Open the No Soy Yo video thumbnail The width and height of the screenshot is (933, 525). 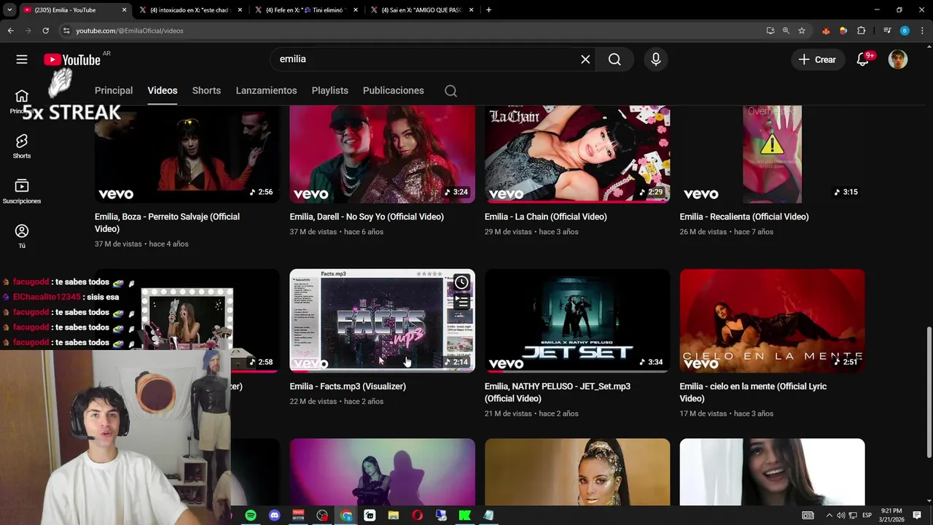[382, 154]
